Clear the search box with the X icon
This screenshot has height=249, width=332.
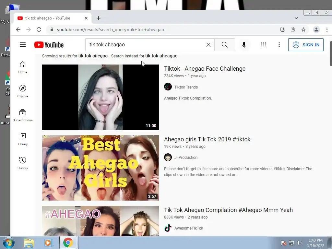click(208, 45)
